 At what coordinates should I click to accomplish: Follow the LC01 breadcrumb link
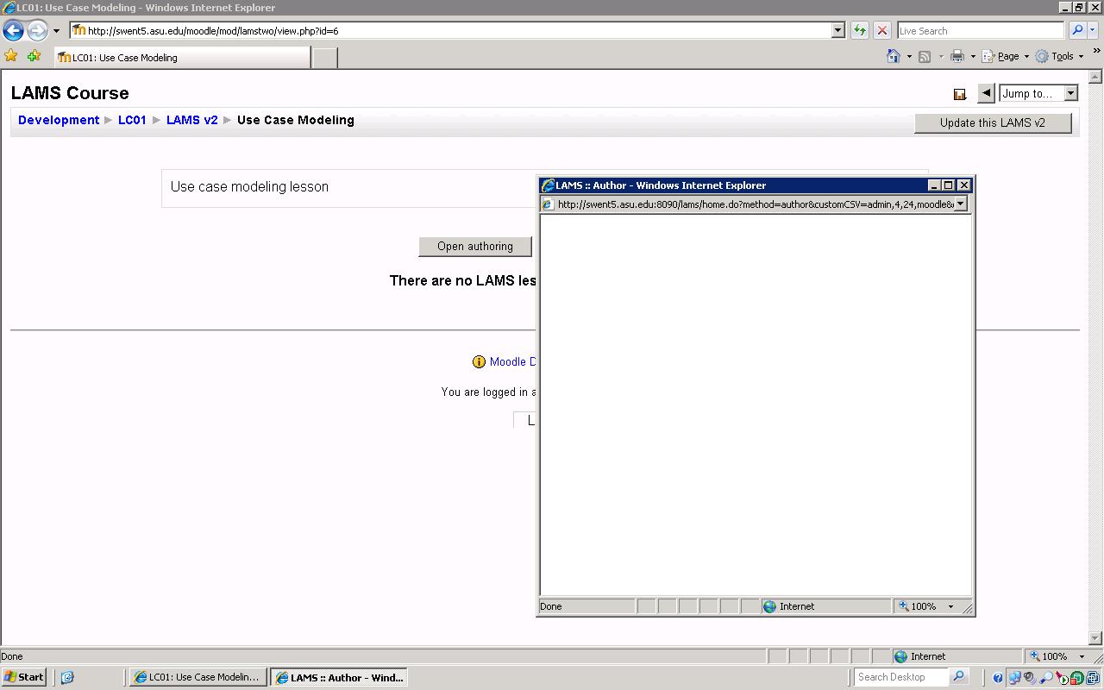(132, 120)
